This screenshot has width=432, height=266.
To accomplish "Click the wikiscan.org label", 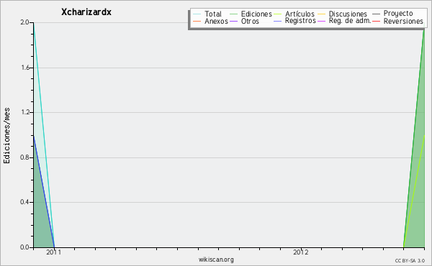I will [x=216, y=260].
